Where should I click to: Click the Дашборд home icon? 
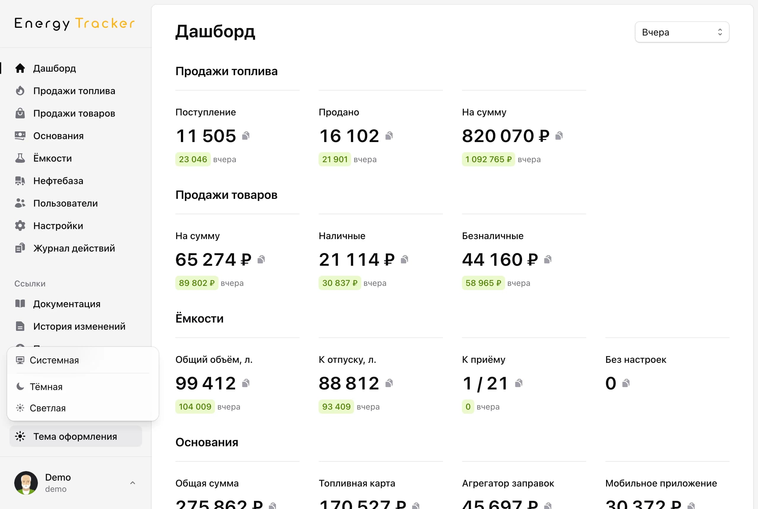[20, 68]
